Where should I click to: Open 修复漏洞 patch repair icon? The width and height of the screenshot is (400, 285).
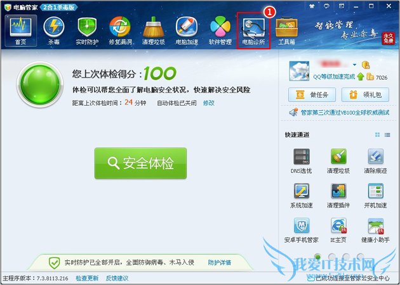tap(120, 31)
